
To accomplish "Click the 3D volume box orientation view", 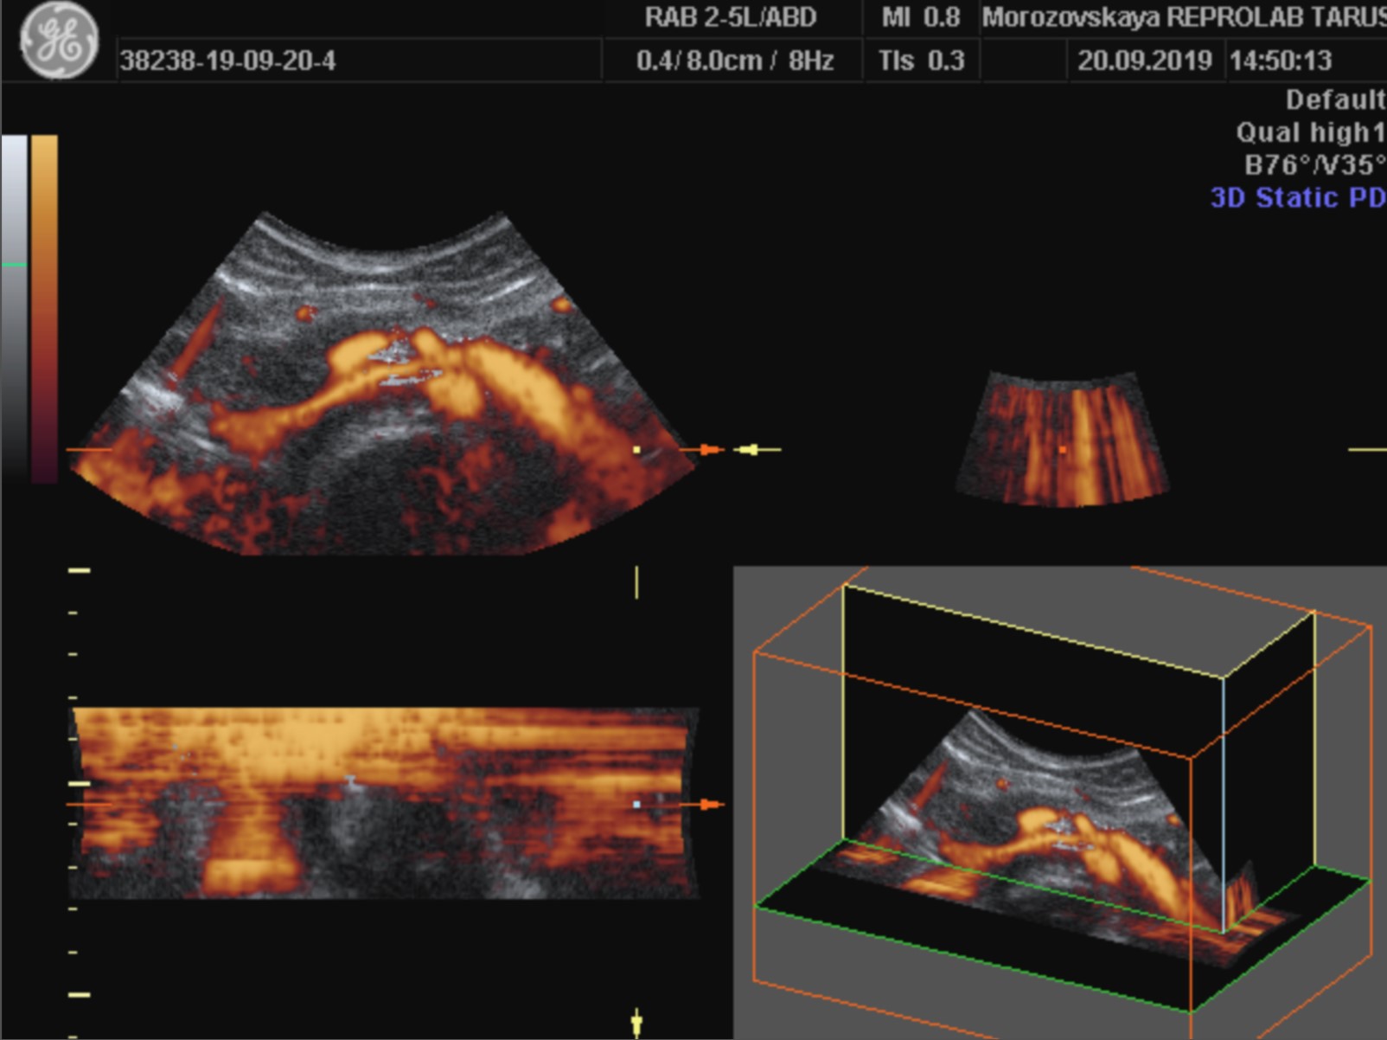I will 1060,803.
